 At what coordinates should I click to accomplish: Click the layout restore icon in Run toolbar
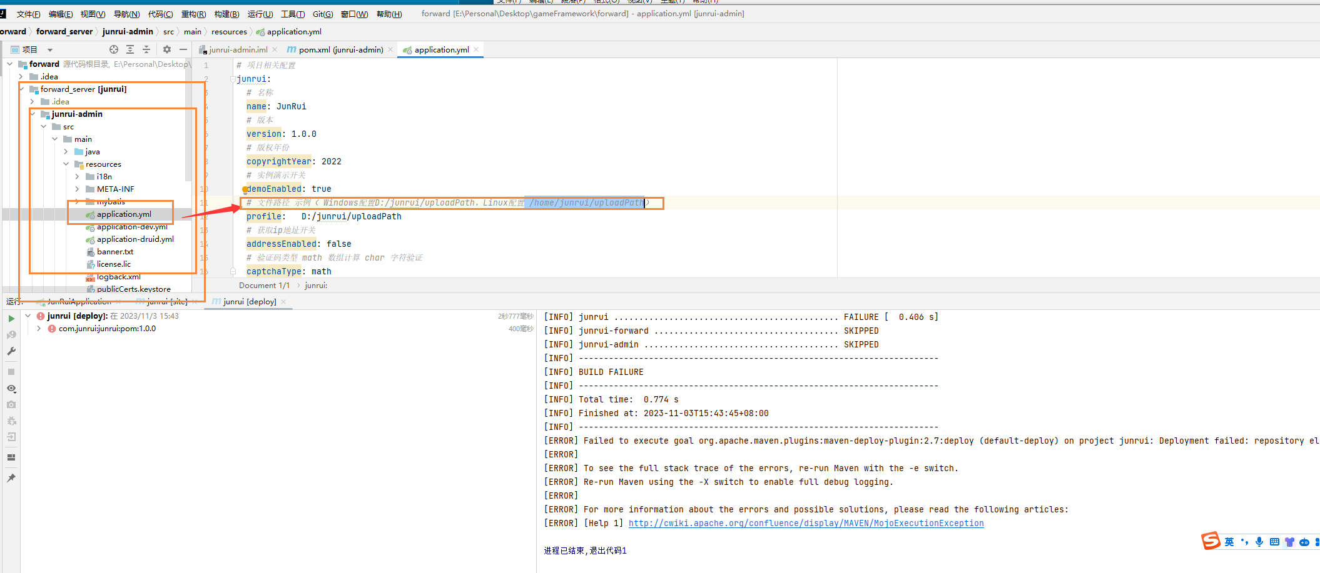coord(11,457)
